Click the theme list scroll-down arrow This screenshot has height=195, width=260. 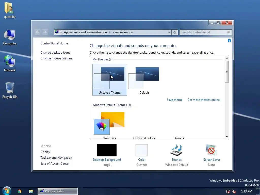click(x=227, y=137)
